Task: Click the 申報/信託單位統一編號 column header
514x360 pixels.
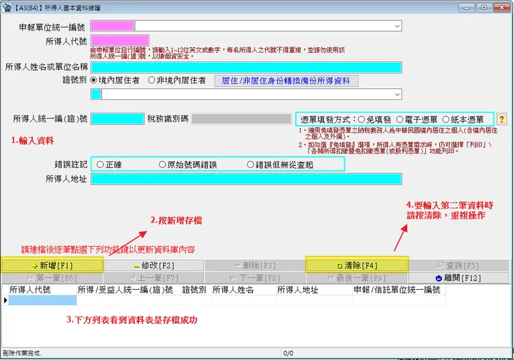Action: [399, 290]
